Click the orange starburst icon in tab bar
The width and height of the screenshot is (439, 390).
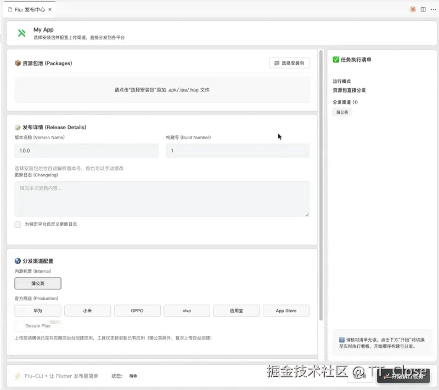click(413, 9)
